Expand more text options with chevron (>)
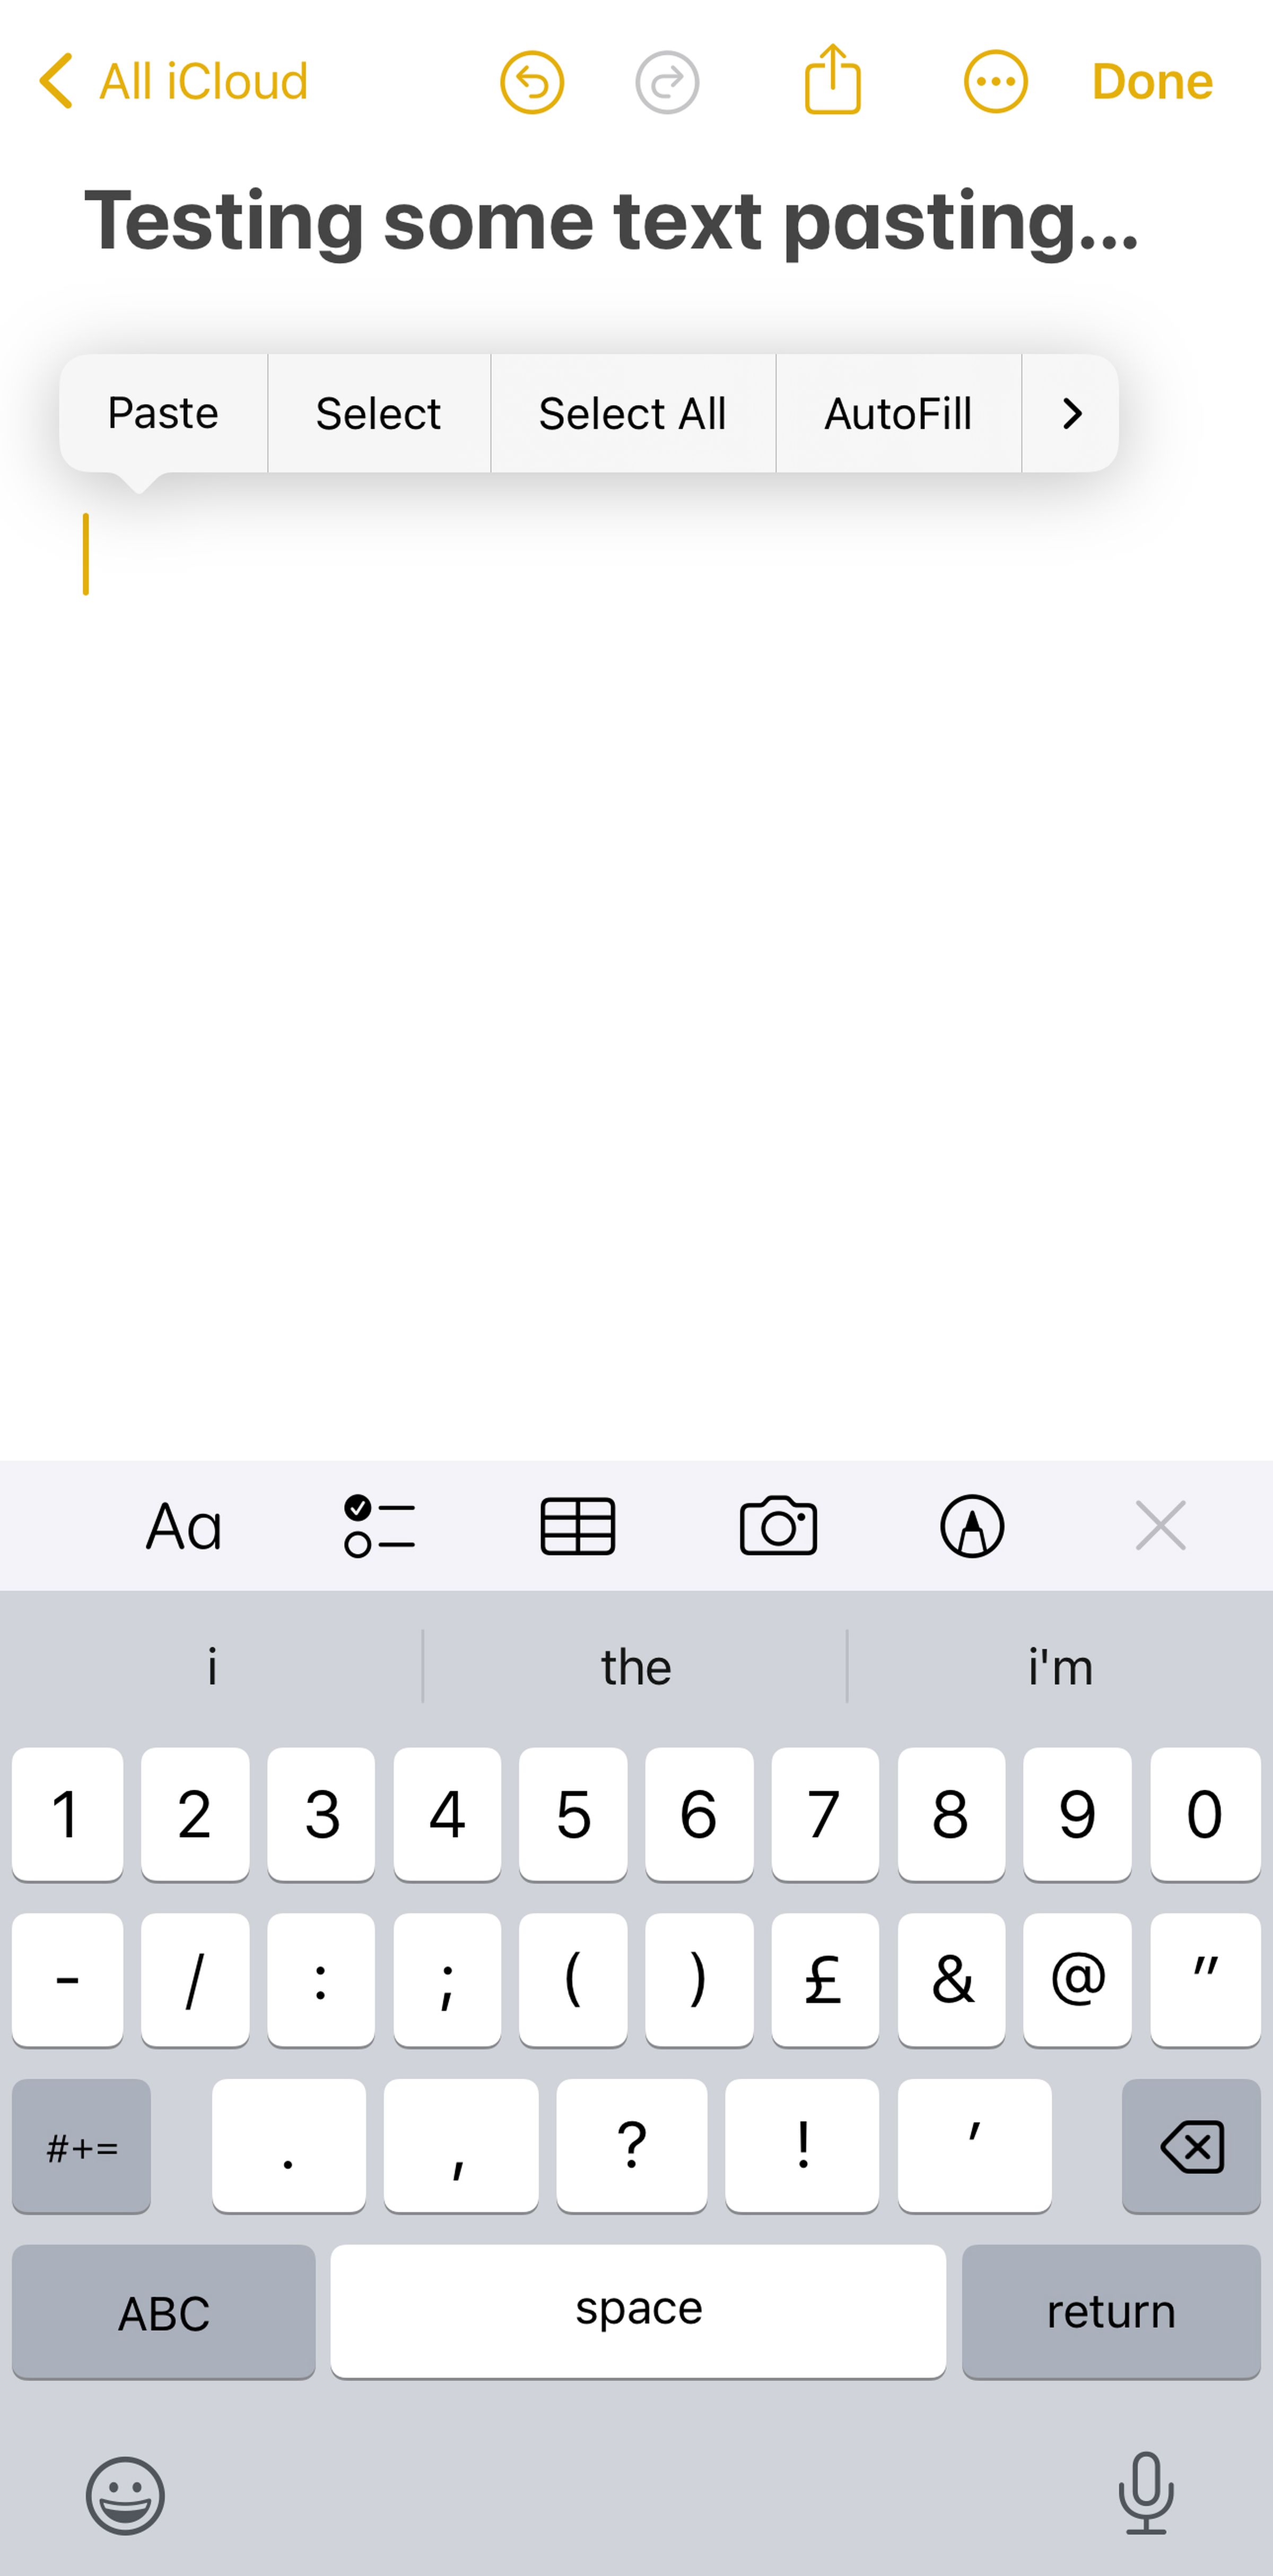This screenshot has width=1273, height=2576. point(1071,412)
